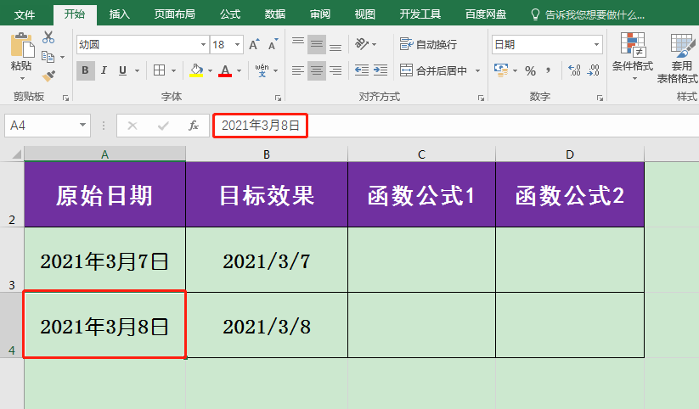Open the merge and center dropdown arrow

[478, 70]
